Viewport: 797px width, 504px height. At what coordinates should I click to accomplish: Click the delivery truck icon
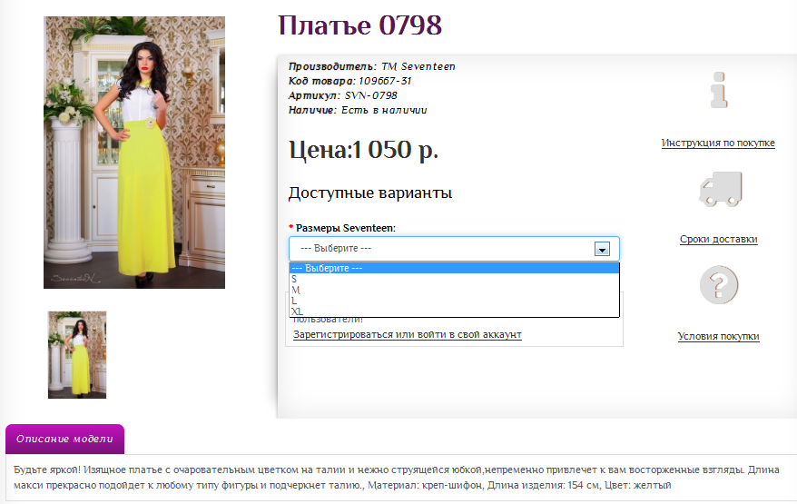click(719, 189)
